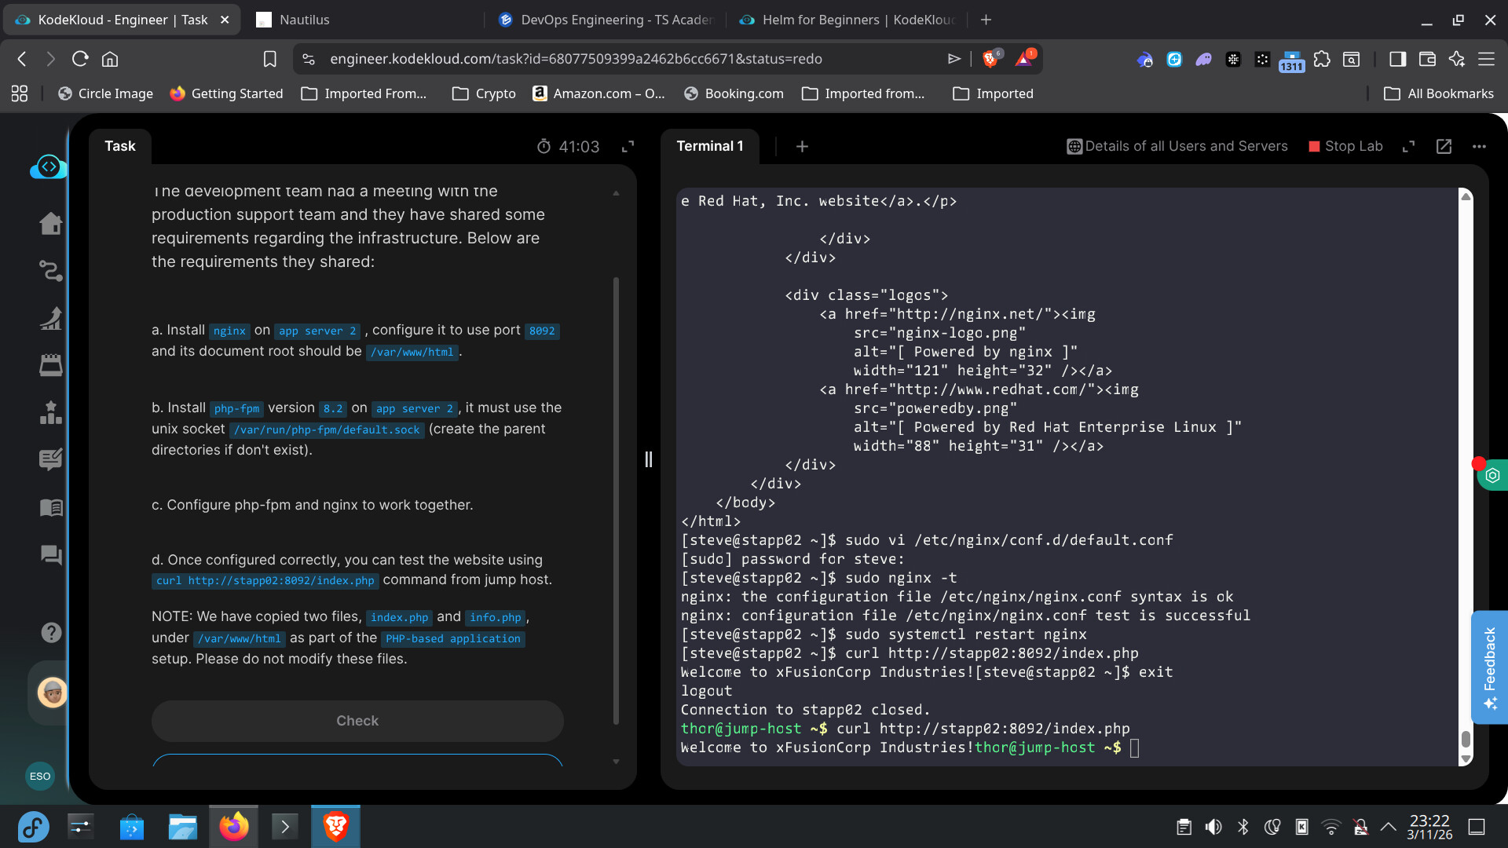Click the leaderboard podium sidebar icon
The height and width of the screenshot is (848, 1508).
[x=51, y=412]
